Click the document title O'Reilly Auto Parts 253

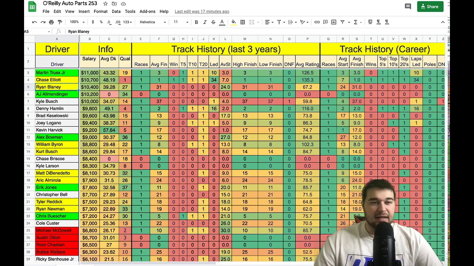point(70,3)
